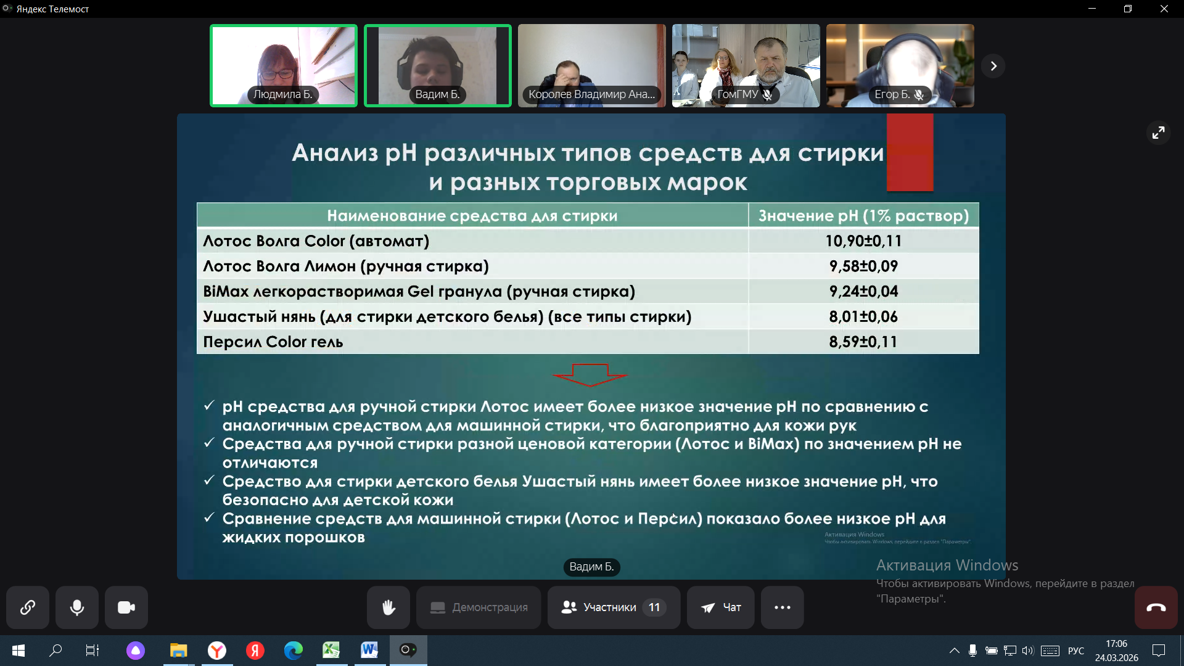Open Microsoft Word from the taskbar
The height and width of the screenshot is (666, 1184).
[x=369, y=650]
